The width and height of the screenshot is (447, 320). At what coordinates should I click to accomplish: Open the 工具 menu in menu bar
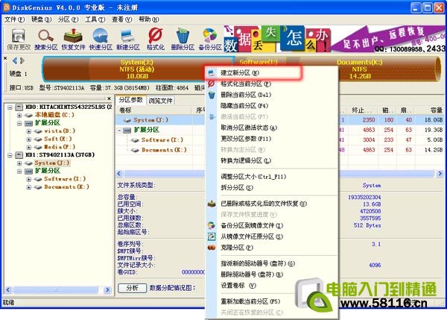coord(94,19)
